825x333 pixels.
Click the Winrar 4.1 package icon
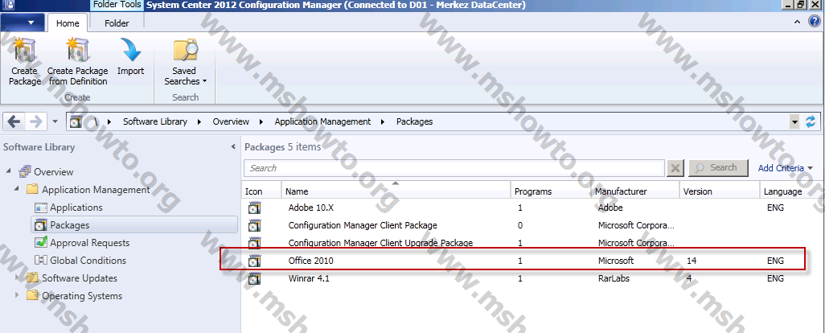tap(255, 278)
